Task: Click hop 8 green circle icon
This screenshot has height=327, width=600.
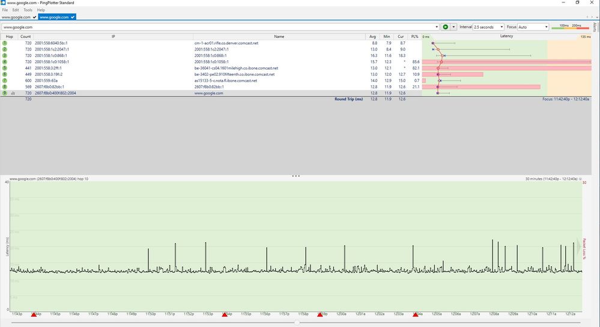Action: pos(5,87)
